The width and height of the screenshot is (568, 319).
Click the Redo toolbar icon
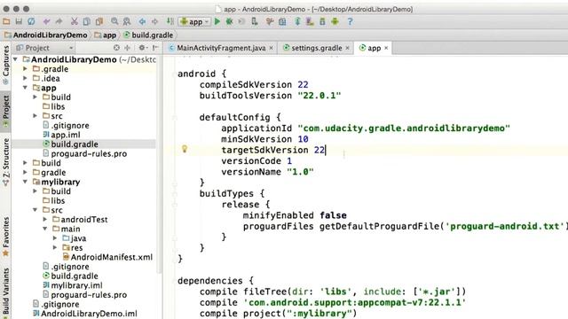(59, 21)
